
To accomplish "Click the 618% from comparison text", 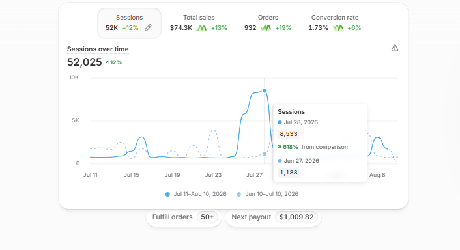I will pos(313,147).
